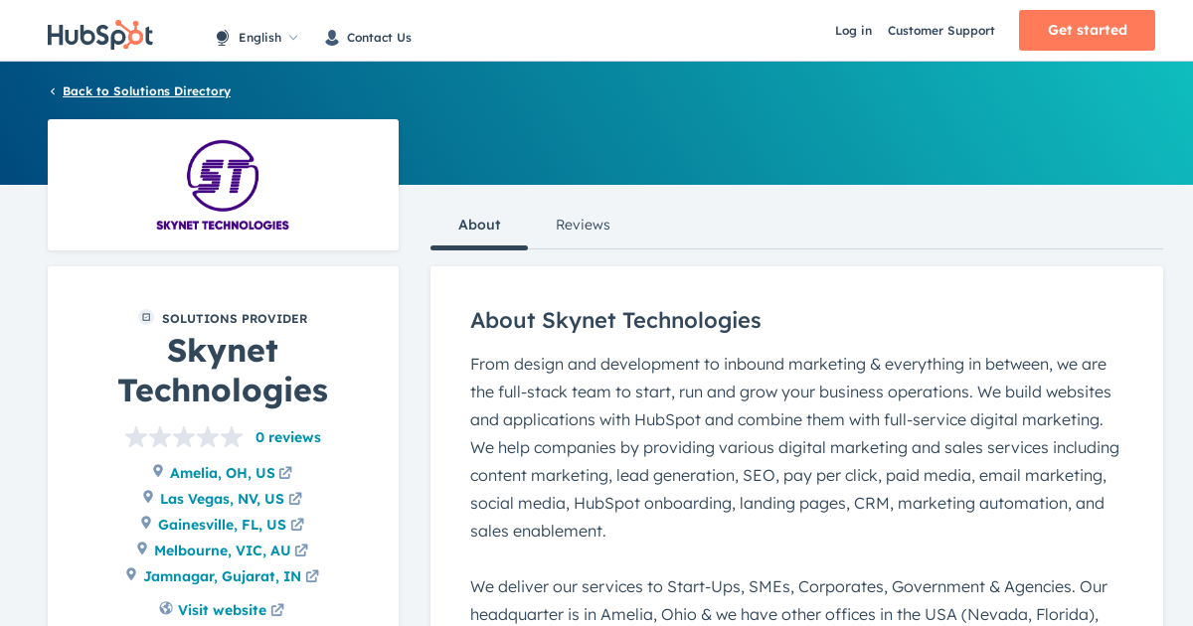Click external link icon next to Jamnagar

pyautogui.click(x=312, y=576)
